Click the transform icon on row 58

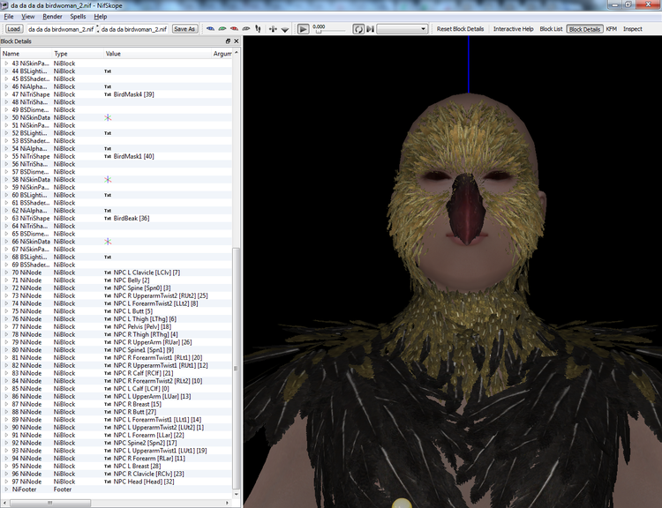(x=108, y=179)
